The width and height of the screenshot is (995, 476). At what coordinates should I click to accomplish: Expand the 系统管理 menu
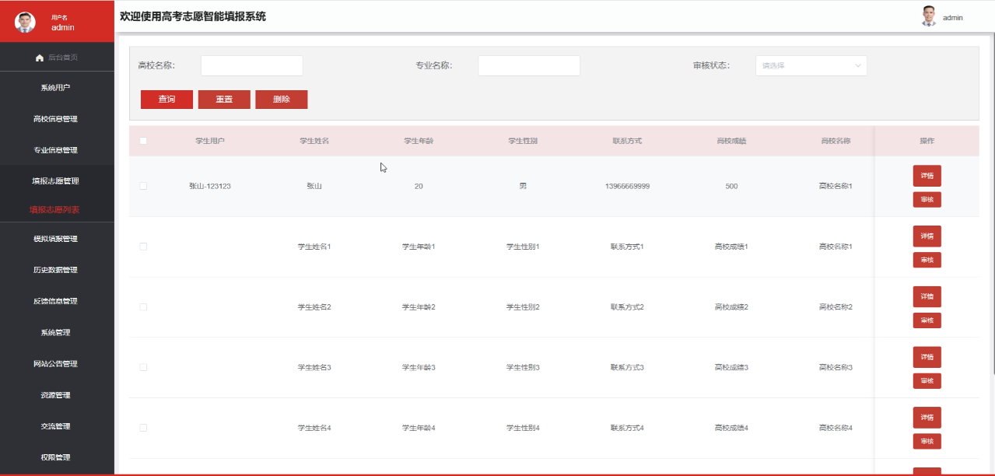(x=57, y=332)
